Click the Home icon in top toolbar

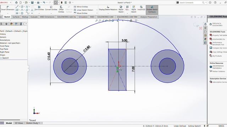[x=16, y=2]
